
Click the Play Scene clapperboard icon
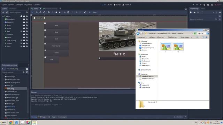[x=208, y=5]
